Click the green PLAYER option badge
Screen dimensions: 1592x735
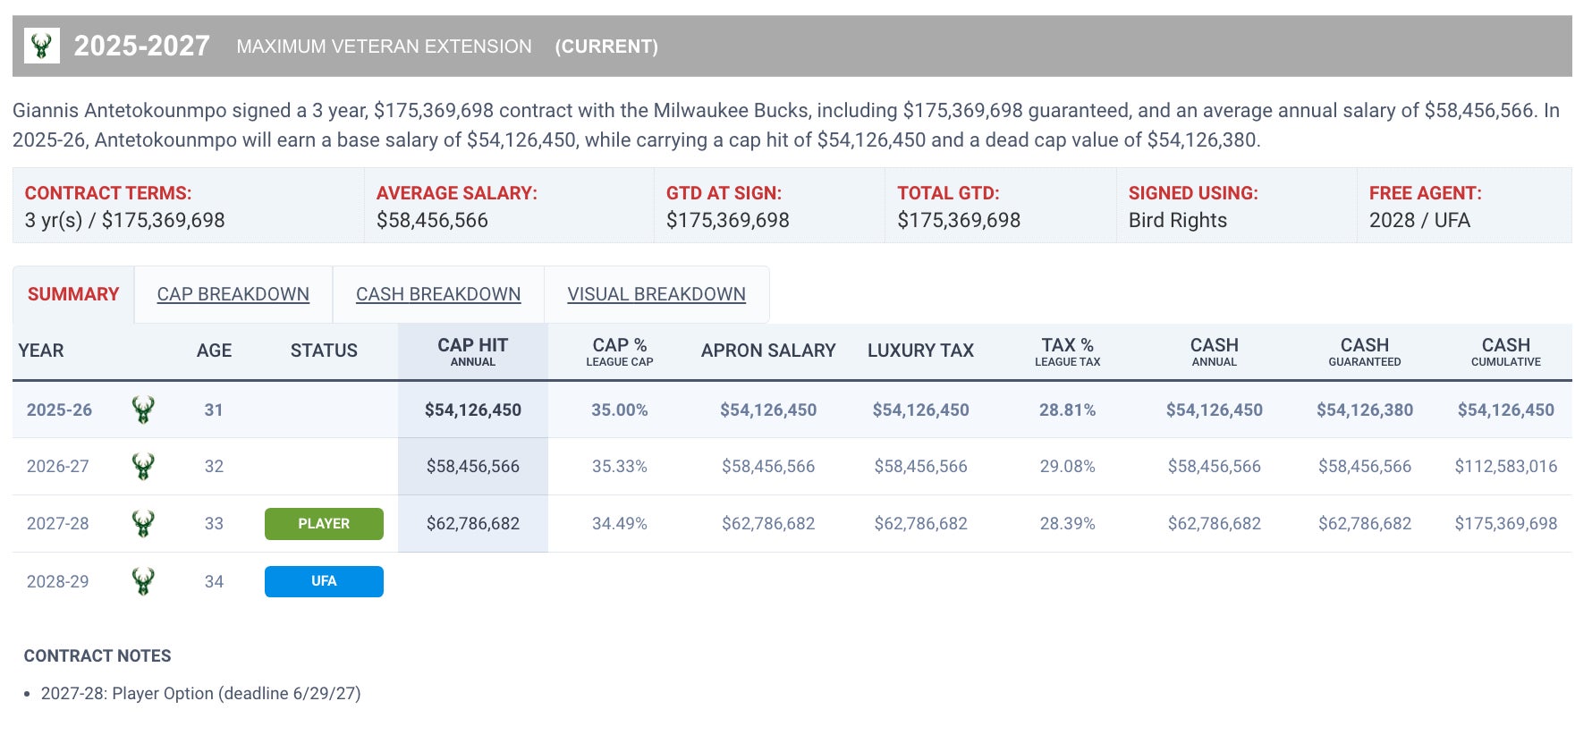click(x=324, y=524)
